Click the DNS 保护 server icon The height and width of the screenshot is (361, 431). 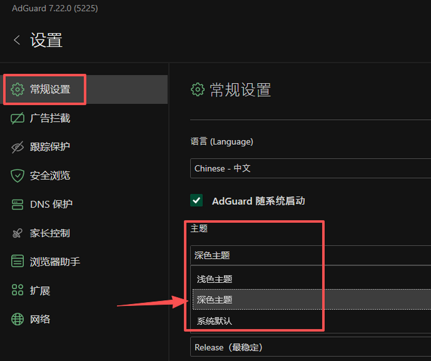(17, 204)
